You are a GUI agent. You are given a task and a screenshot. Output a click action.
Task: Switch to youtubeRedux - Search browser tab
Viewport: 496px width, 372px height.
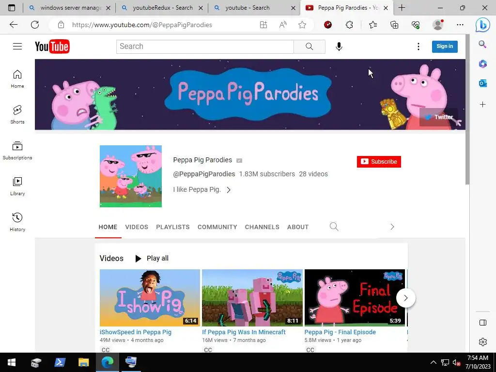pos(162,8)
